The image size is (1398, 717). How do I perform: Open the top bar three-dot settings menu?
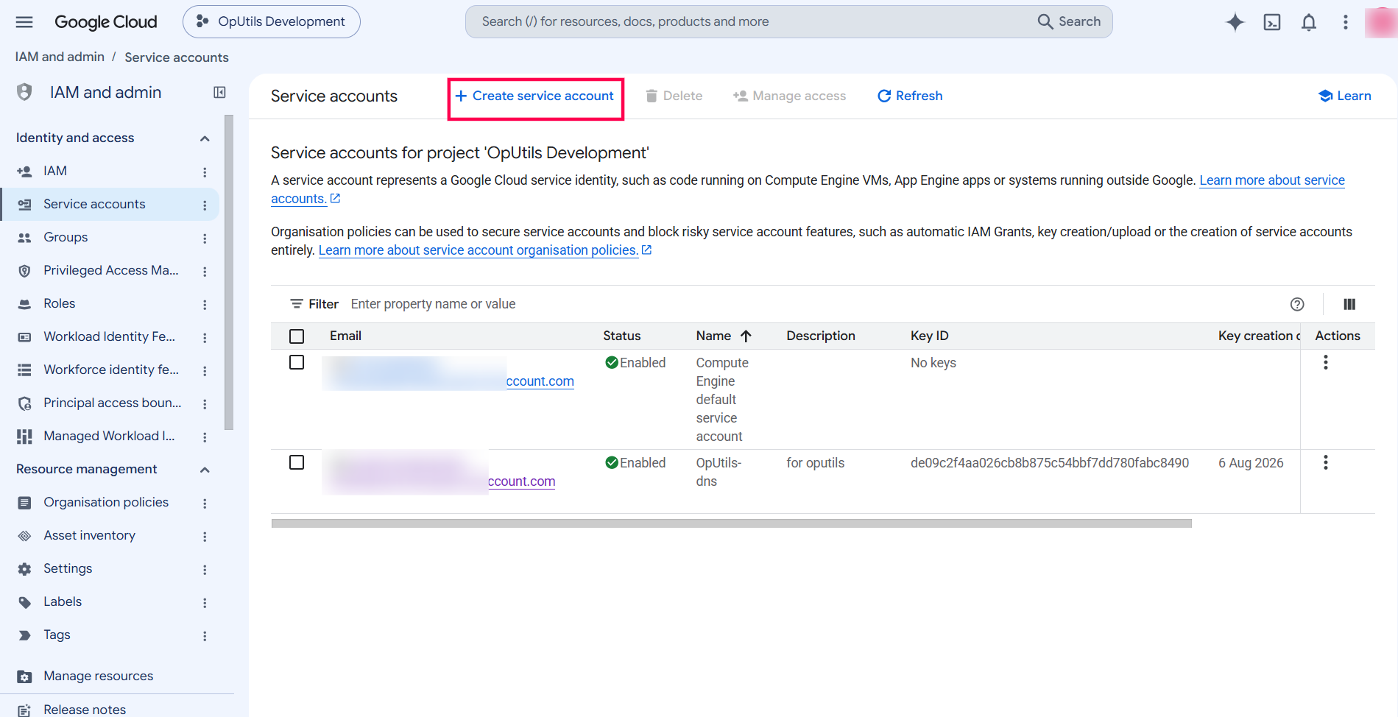pyautogui.click(x=1345, y=22)
